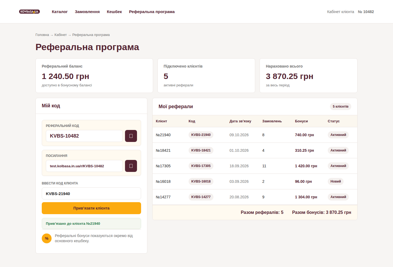Click the KVBS-14277 code chip
Viewport: 393px width, 267px height.
(x=201, y=197)
